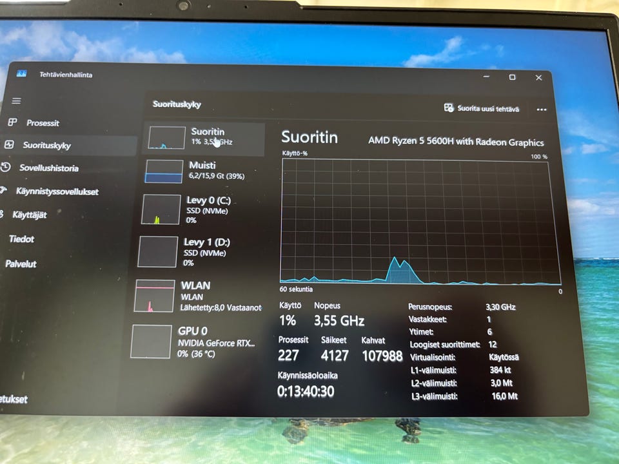Click Suorita uusi tehtävä button

(x=482, y=108)
